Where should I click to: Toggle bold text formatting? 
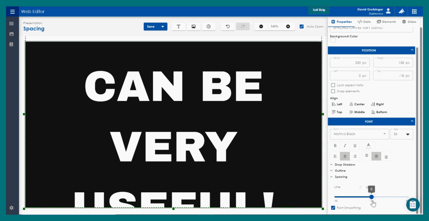coord(335,146)
